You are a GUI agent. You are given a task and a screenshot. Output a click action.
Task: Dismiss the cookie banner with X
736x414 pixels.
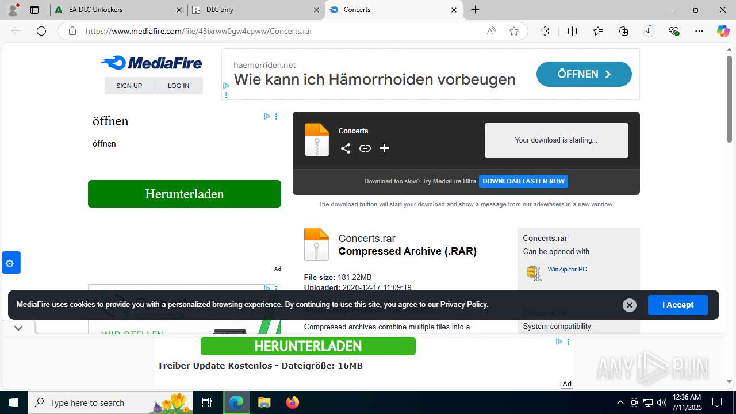click(629, 305)
